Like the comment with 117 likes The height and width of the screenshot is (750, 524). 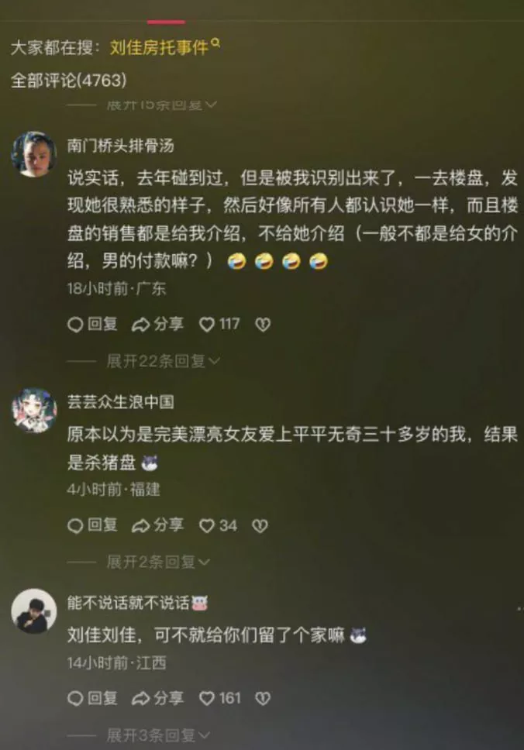(219, 325)
